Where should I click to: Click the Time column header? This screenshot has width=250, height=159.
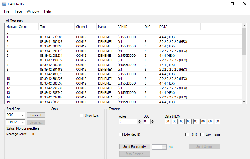[56, 27]
